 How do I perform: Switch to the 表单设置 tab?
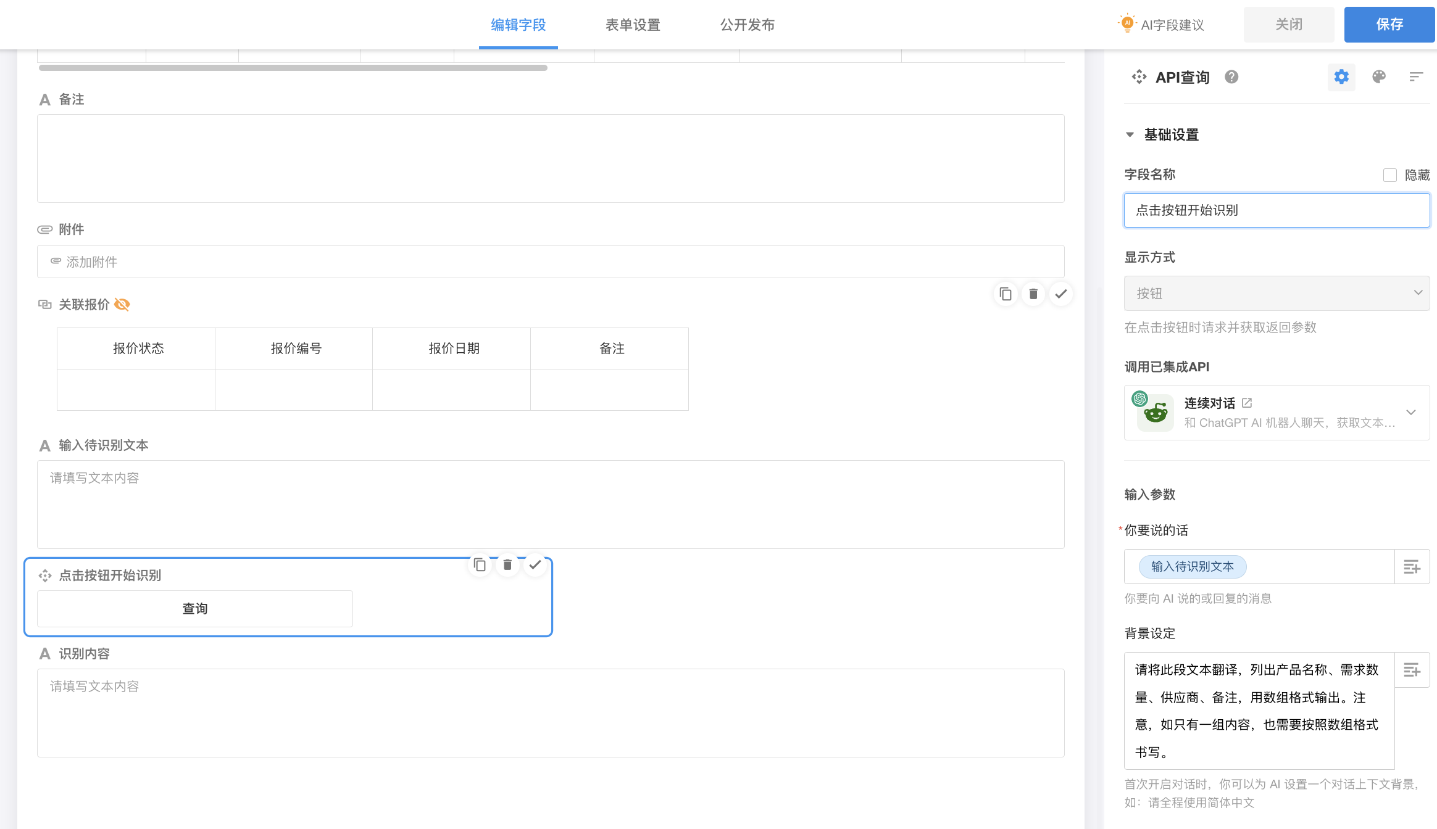coord(633,25)
